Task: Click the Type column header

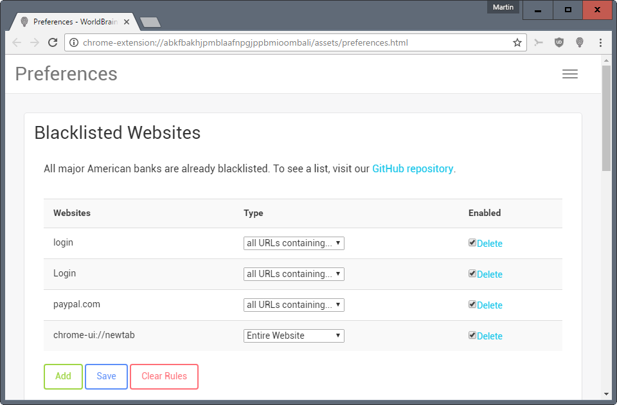Action: [x=253, y=213]
